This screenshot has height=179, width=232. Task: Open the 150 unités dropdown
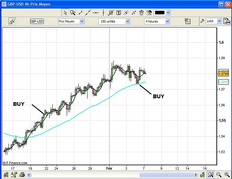coord(114,22)
